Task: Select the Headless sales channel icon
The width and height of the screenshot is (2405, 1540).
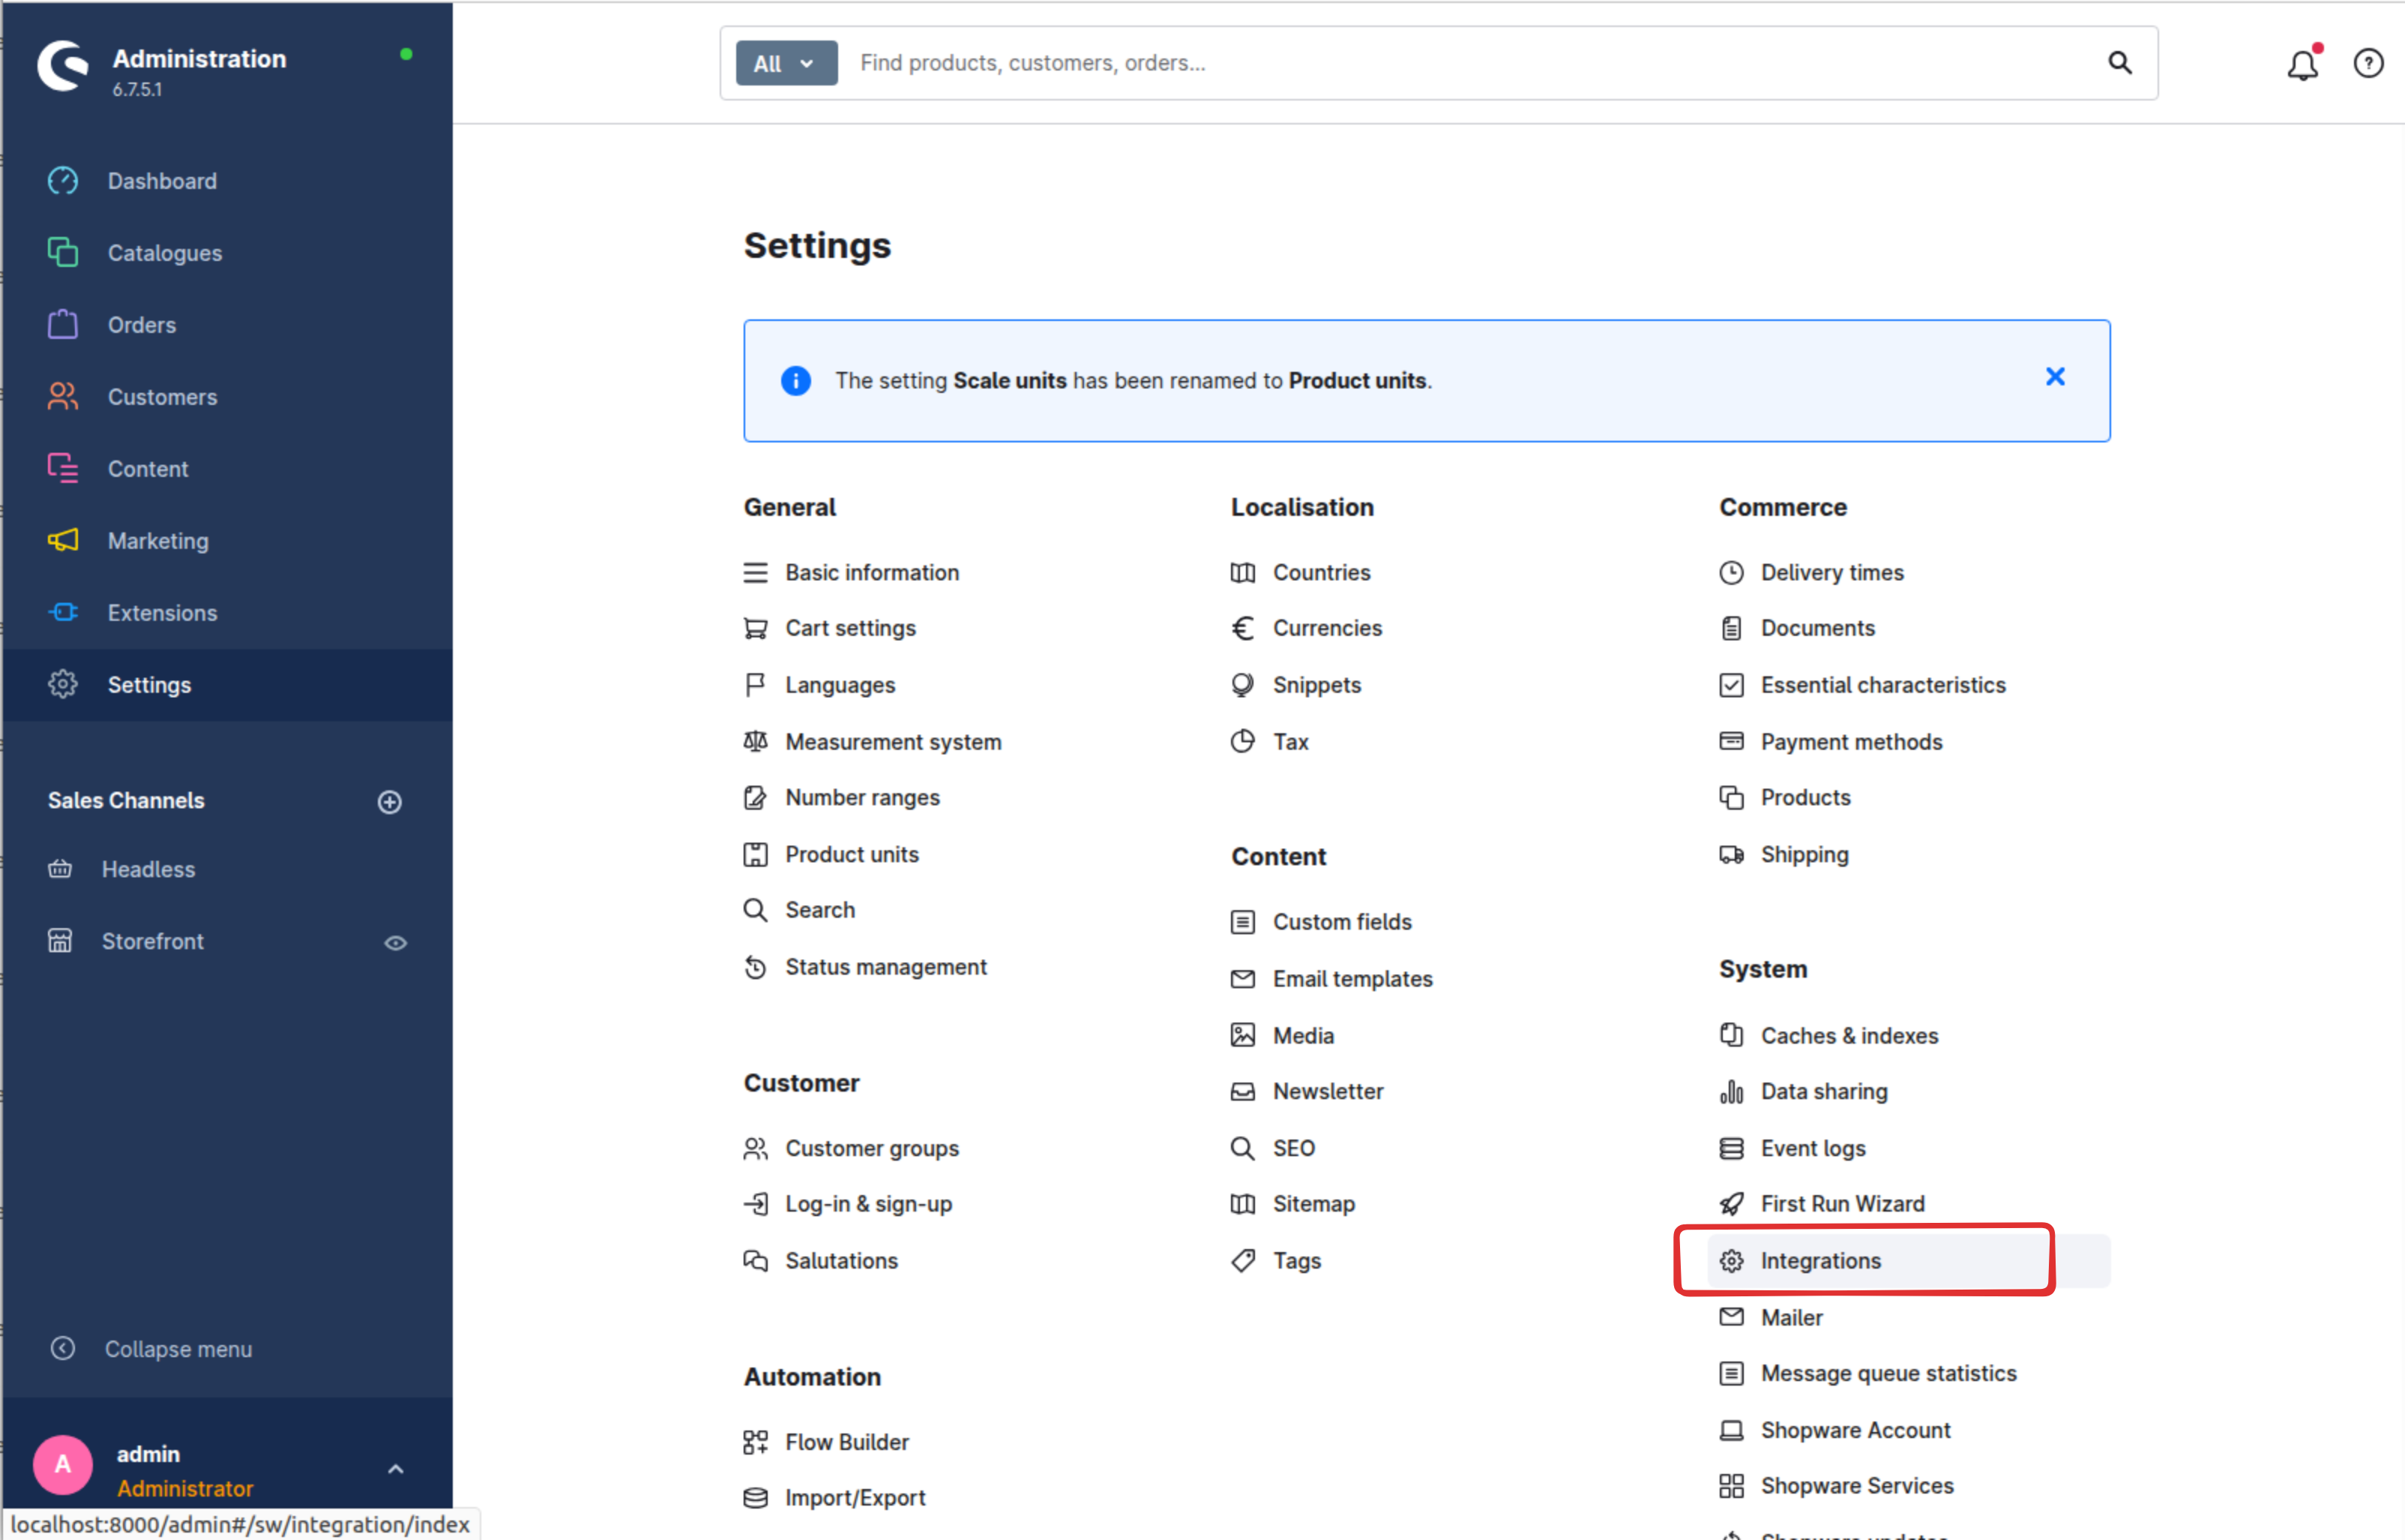Action: pos(60,869)
